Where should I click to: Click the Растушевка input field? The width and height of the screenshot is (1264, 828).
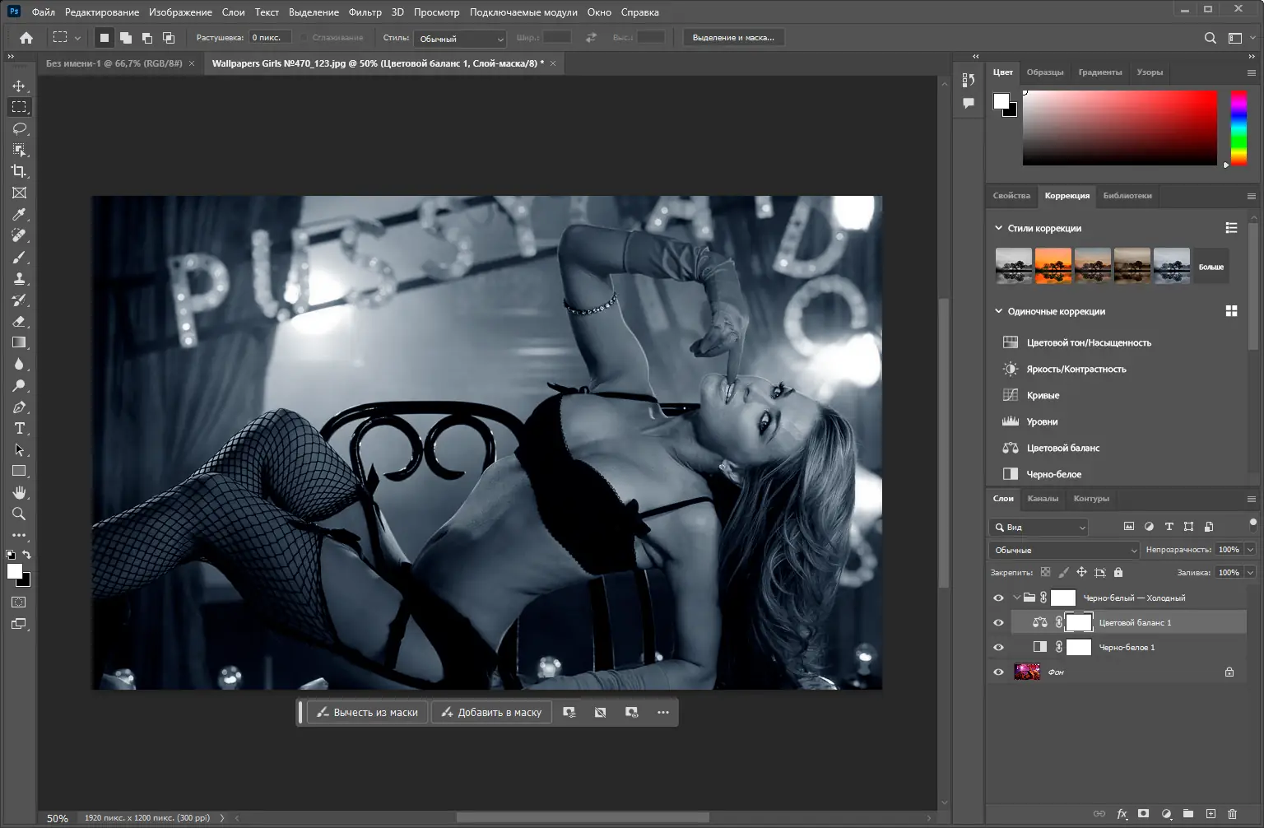click(x=270, y=38)
